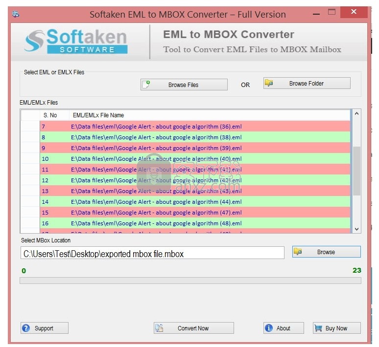
Task: Click the Softaken Software logo
Action: (x=76, y=41)
